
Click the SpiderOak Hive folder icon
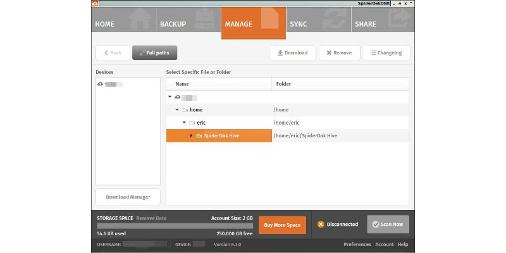click(x=199, y=136)
